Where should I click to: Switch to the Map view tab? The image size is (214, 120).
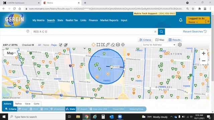(160, 40)
